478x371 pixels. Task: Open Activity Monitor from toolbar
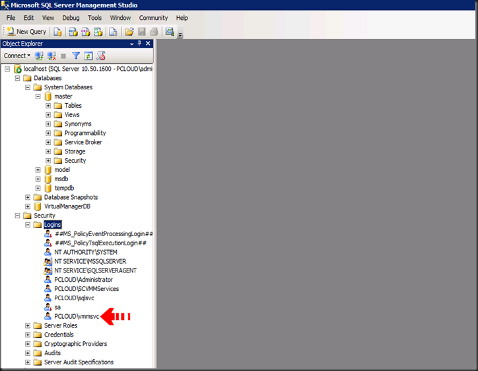click(170, 32)
